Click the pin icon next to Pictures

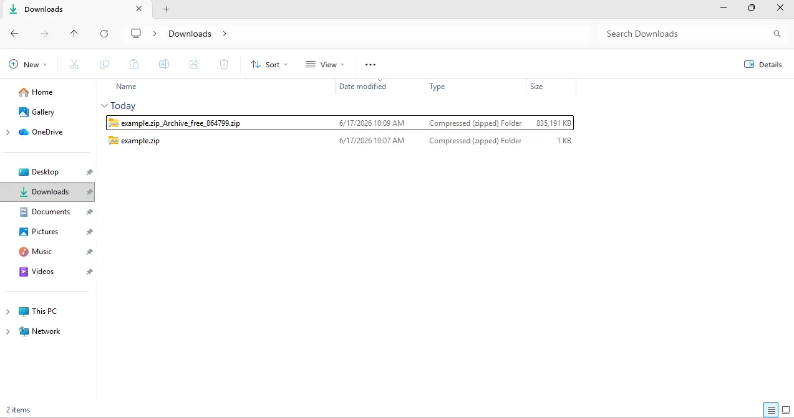click(x=89, y=232)
